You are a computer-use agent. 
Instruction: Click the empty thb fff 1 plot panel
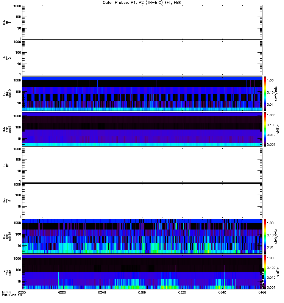[x=142, y=22]
